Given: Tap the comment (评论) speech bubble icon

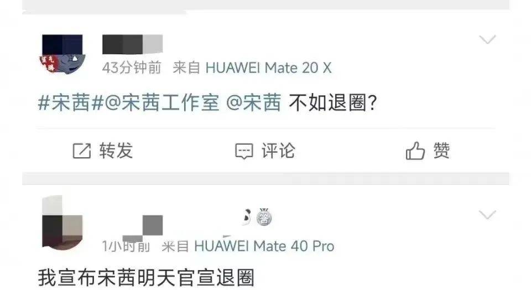Looking at the screenshot, I should tap(244, 151).
